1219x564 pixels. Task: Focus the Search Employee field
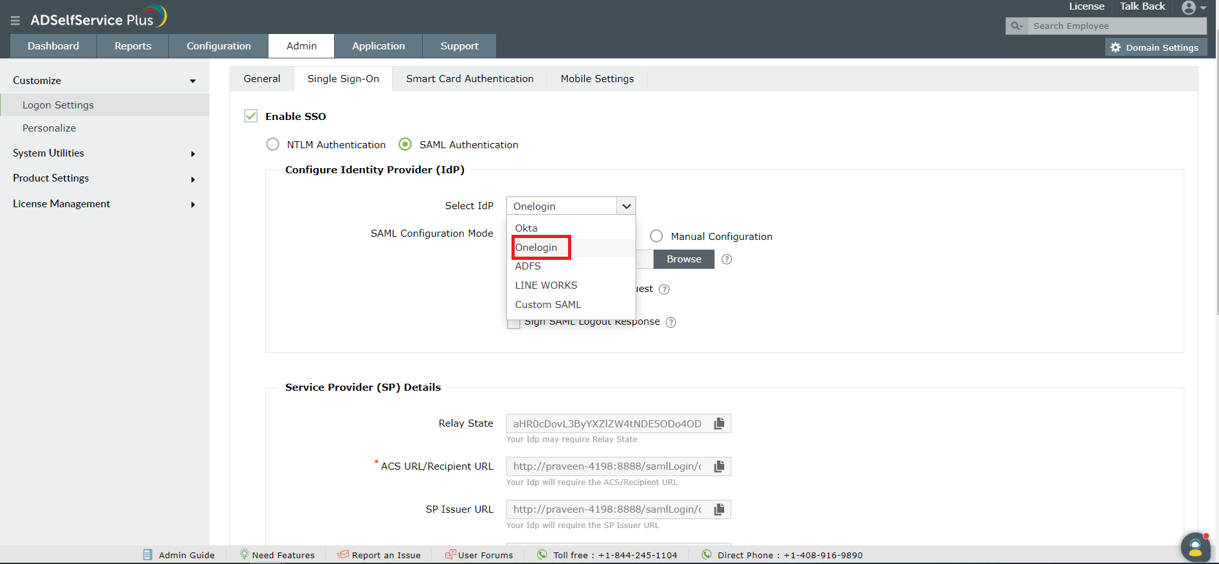pos(1117,26)
